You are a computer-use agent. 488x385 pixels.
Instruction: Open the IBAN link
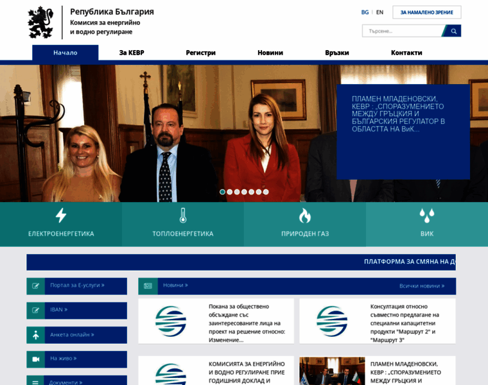[59, 309]
